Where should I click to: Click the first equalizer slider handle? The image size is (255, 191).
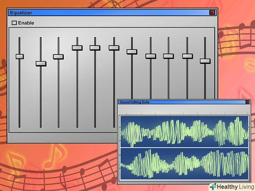tap(20, 57)
